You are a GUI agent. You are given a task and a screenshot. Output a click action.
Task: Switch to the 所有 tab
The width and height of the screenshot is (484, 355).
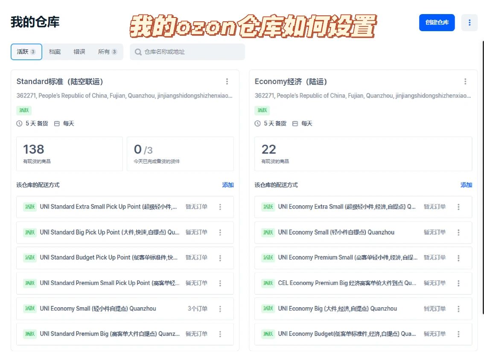click(108, 52)
